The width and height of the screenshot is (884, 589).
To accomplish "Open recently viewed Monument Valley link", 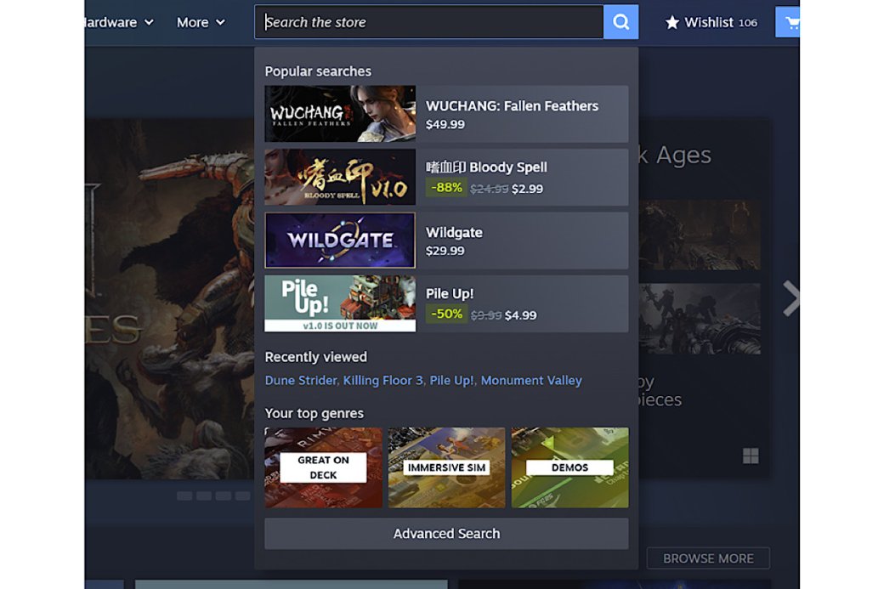I will coord(531,381).
